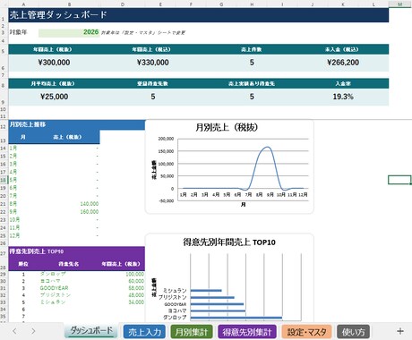The width and height of the screenshot is (412, 340).
Task: Open the 使い方 sheet tab
Action: pos(354,332)
